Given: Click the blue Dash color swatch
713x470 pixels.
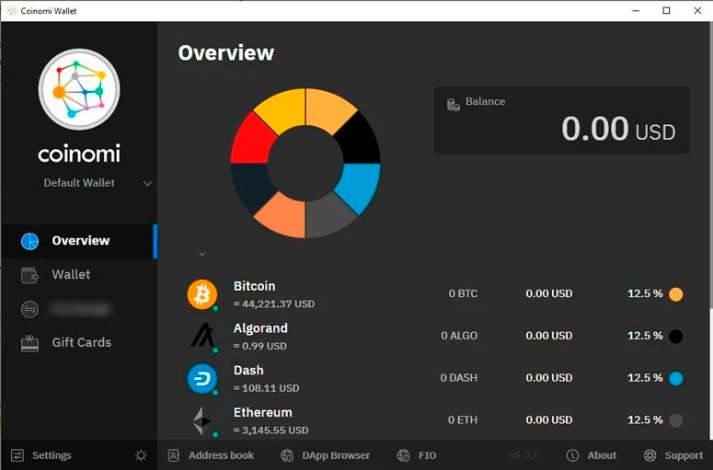Looking at the screenshot, I should [676, 378].
